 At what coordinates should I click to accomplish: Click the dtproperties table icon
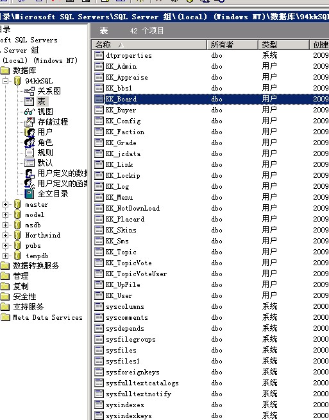click(99, 55)
